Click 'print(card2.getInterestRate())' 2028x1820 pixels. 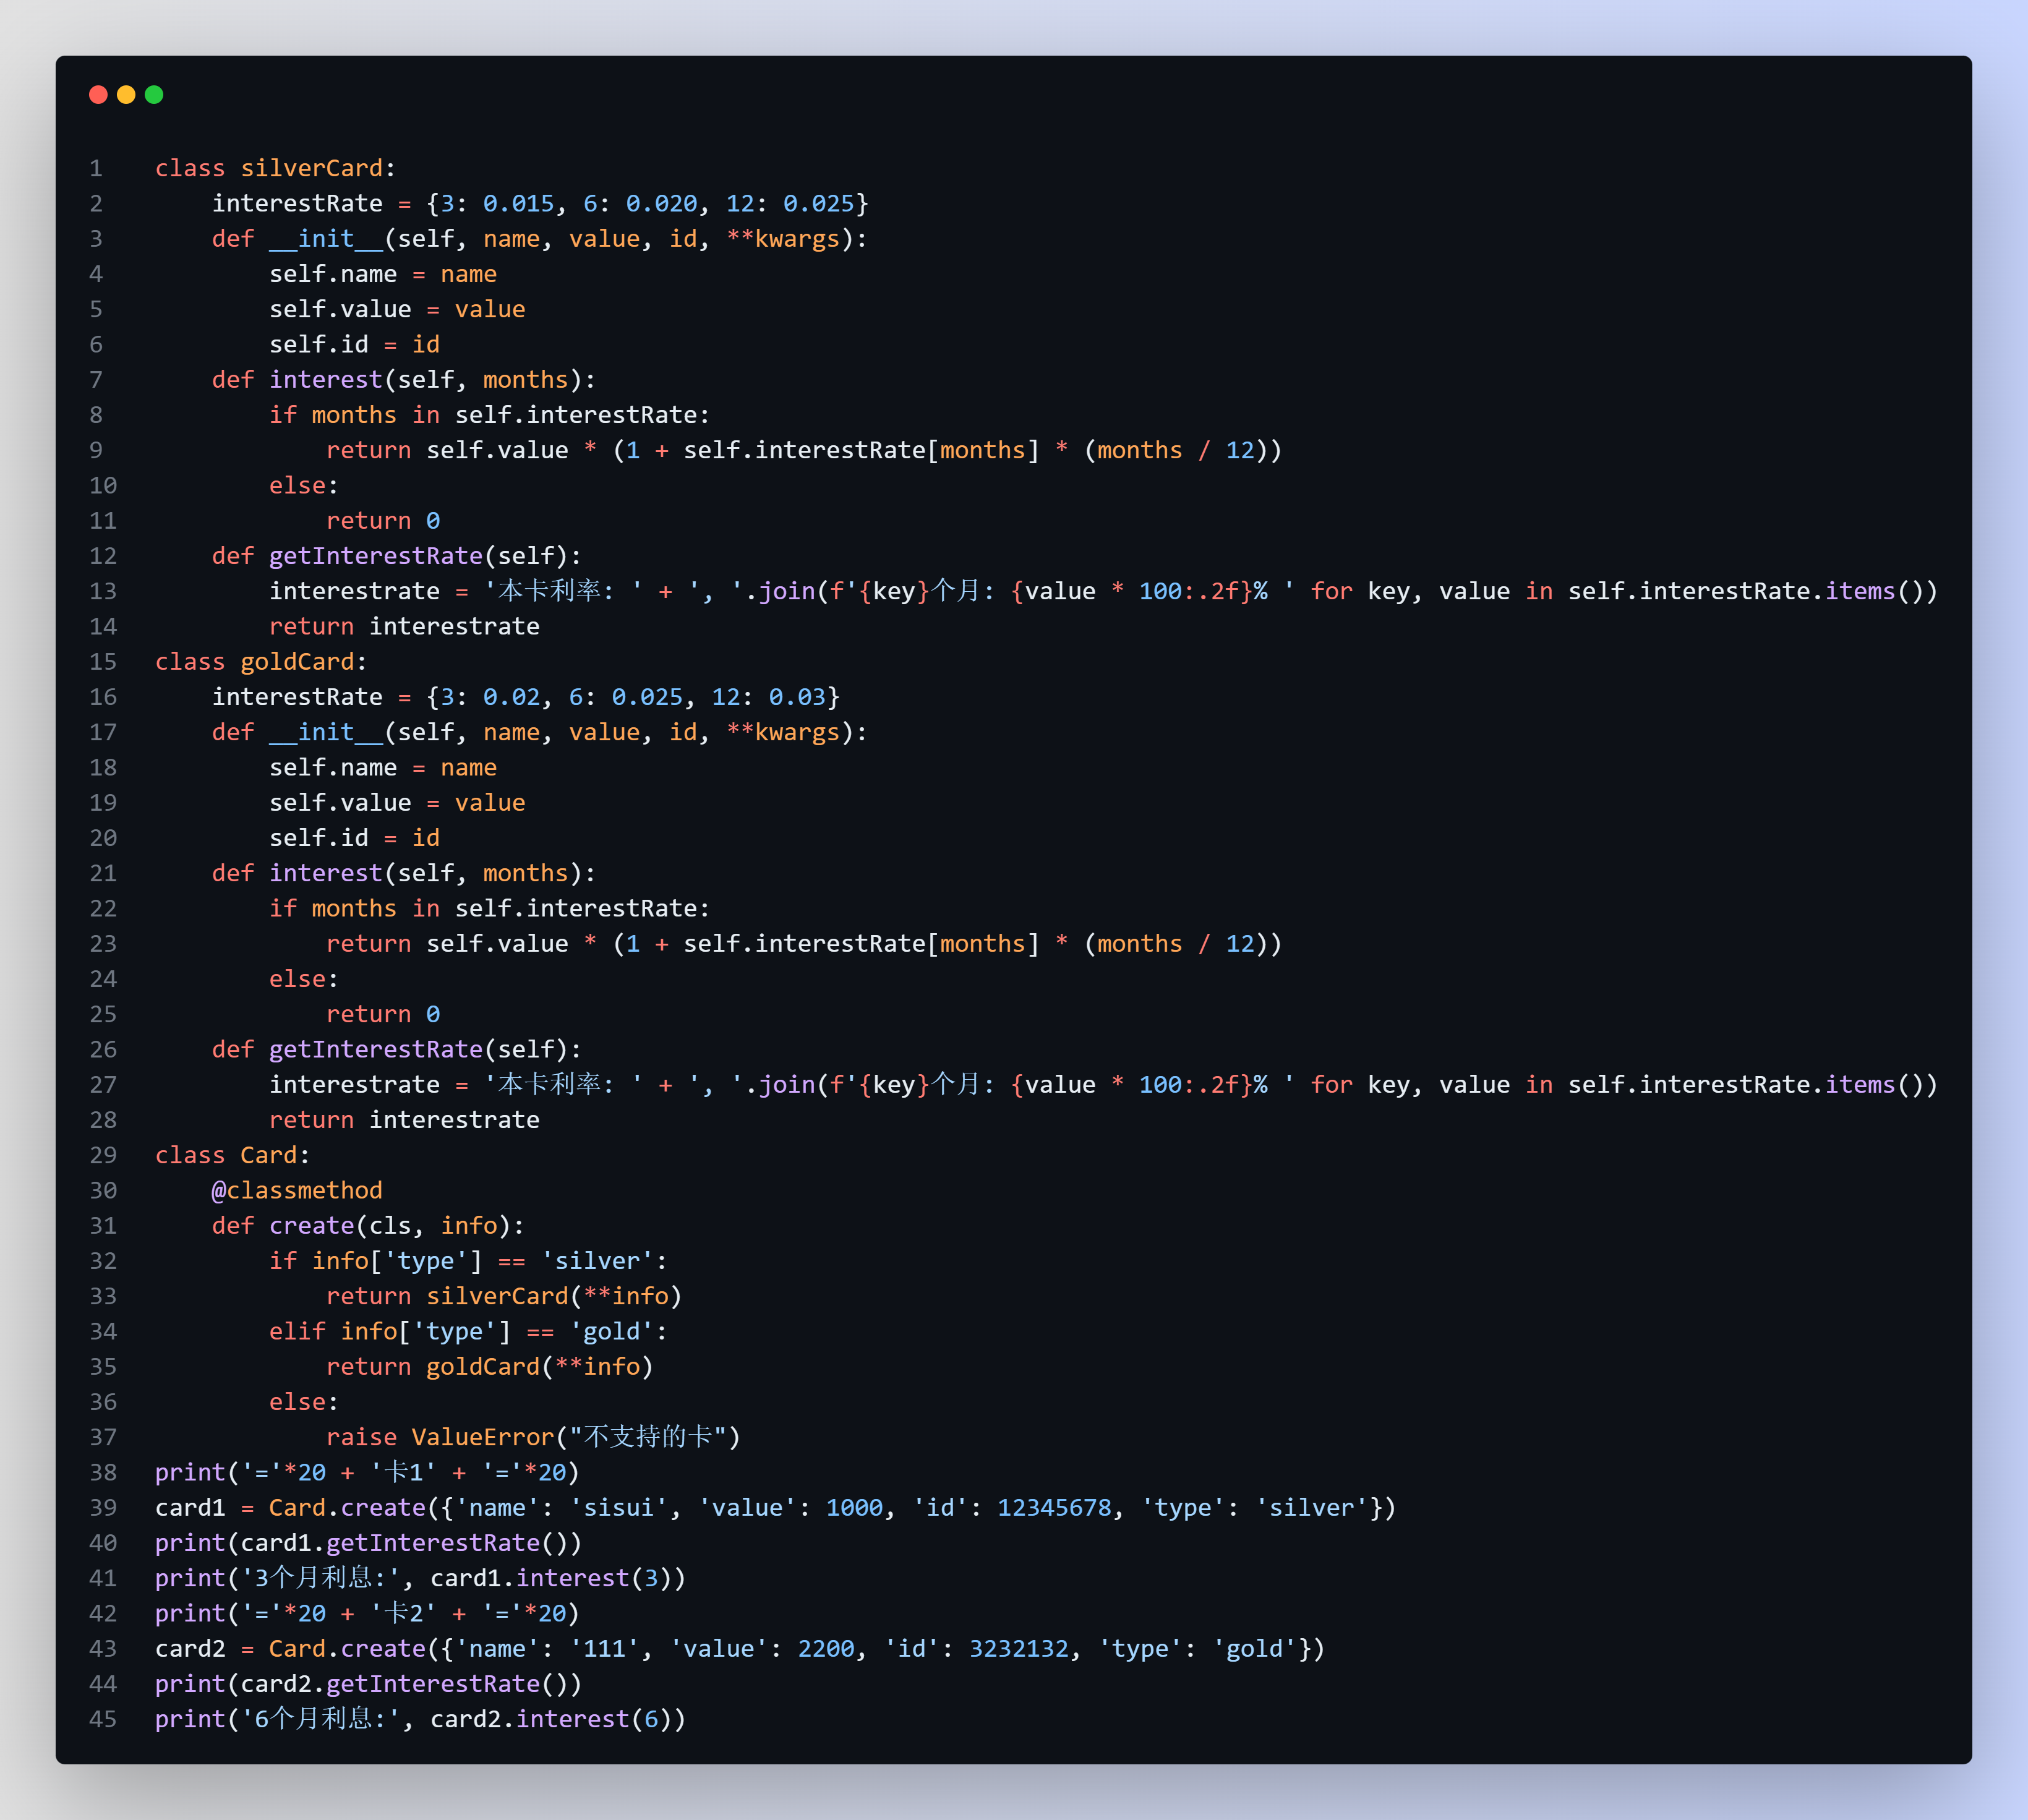pyautogui.click(x=368, y=1684)
